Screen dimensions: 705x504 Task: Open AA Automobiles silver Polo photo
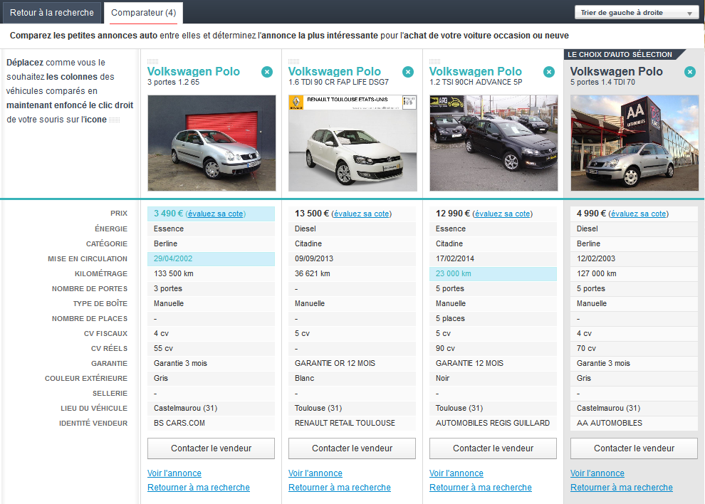click(635, 143)
